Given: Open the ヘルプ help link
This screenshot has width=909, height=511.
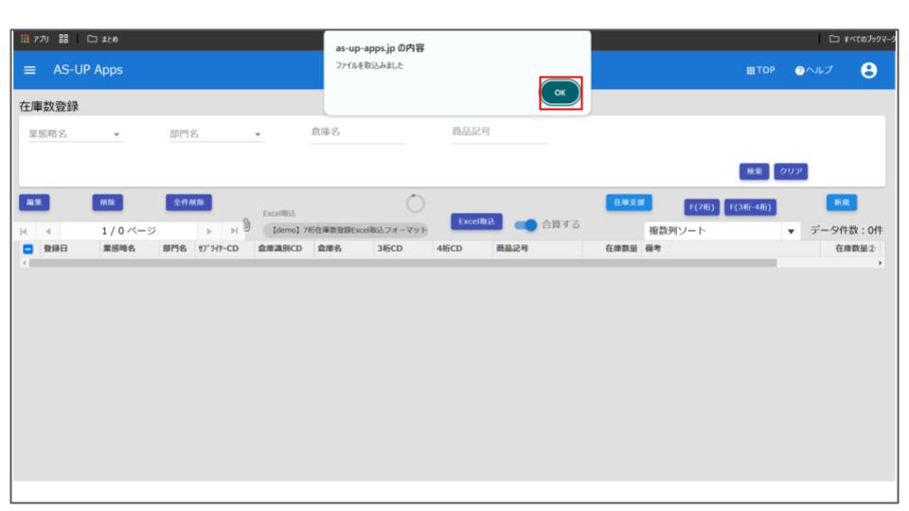Looking at the screenshot, I should point(818,70).
